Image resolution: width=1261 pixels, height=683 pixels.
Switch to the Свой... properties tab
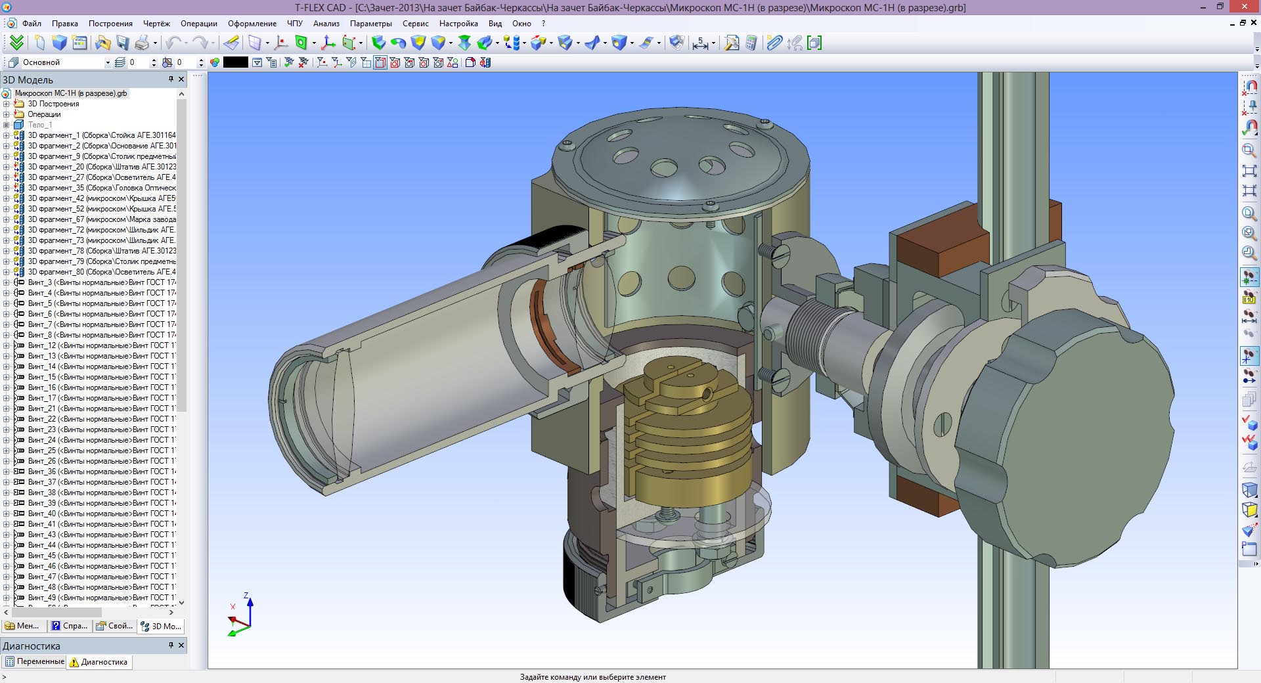(115, 626)
